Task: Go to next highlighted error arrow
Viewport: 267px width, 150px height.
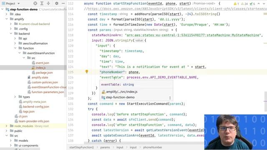Action: click(264, 4)
